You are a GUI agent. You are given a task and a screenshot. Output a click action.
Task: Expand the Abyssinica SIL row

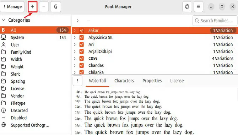(x=75, y=37)
